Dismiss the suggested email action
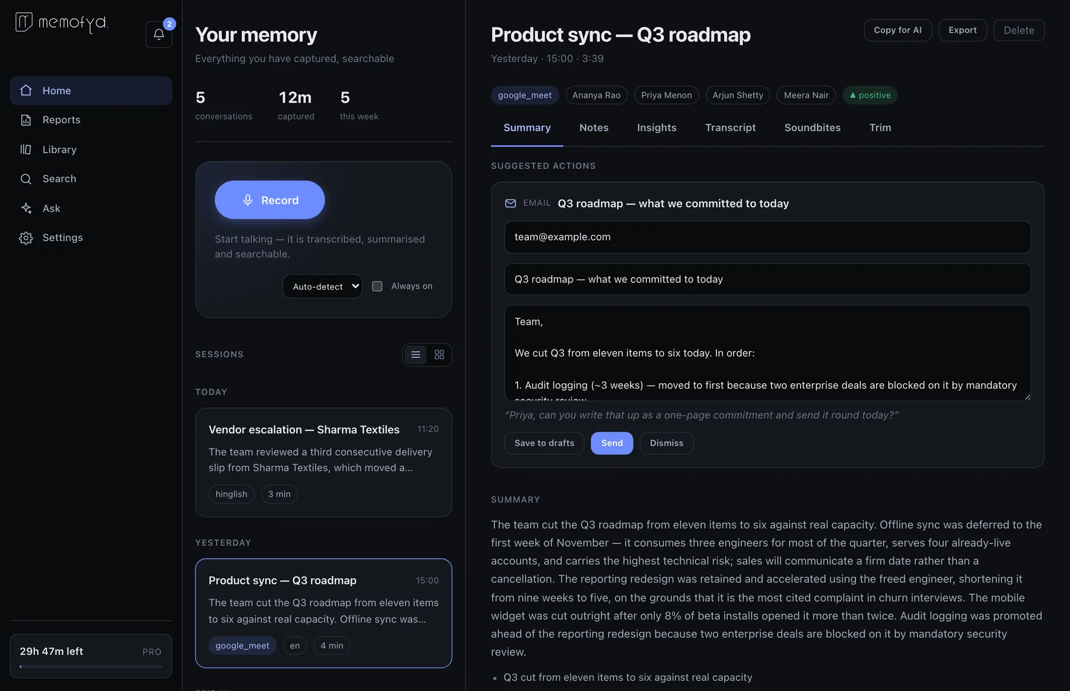 (x=666, y=443)
